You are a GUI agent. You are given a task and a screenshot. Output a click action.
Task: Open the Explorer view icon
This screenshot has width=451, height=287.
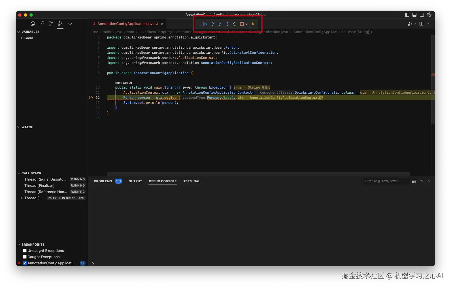click(33, 23)
